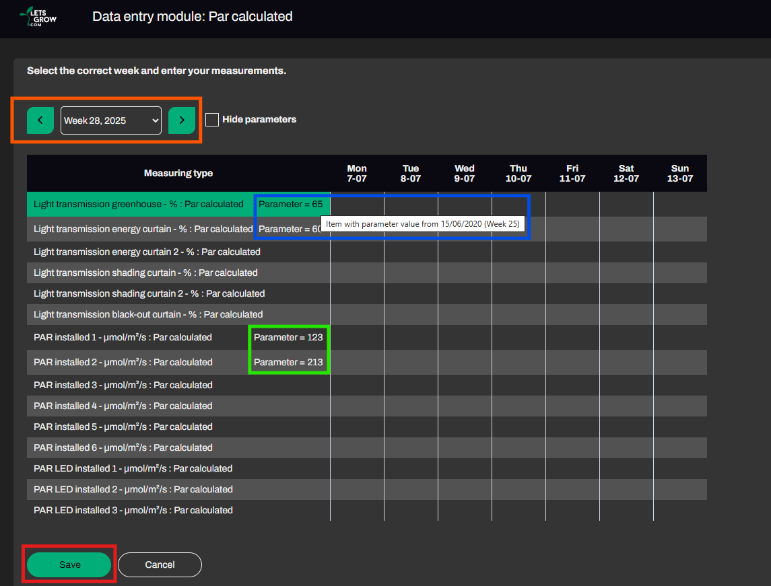
Task: Click Monday cell for PAR installed 1
Action: click(x=357, y=337)
